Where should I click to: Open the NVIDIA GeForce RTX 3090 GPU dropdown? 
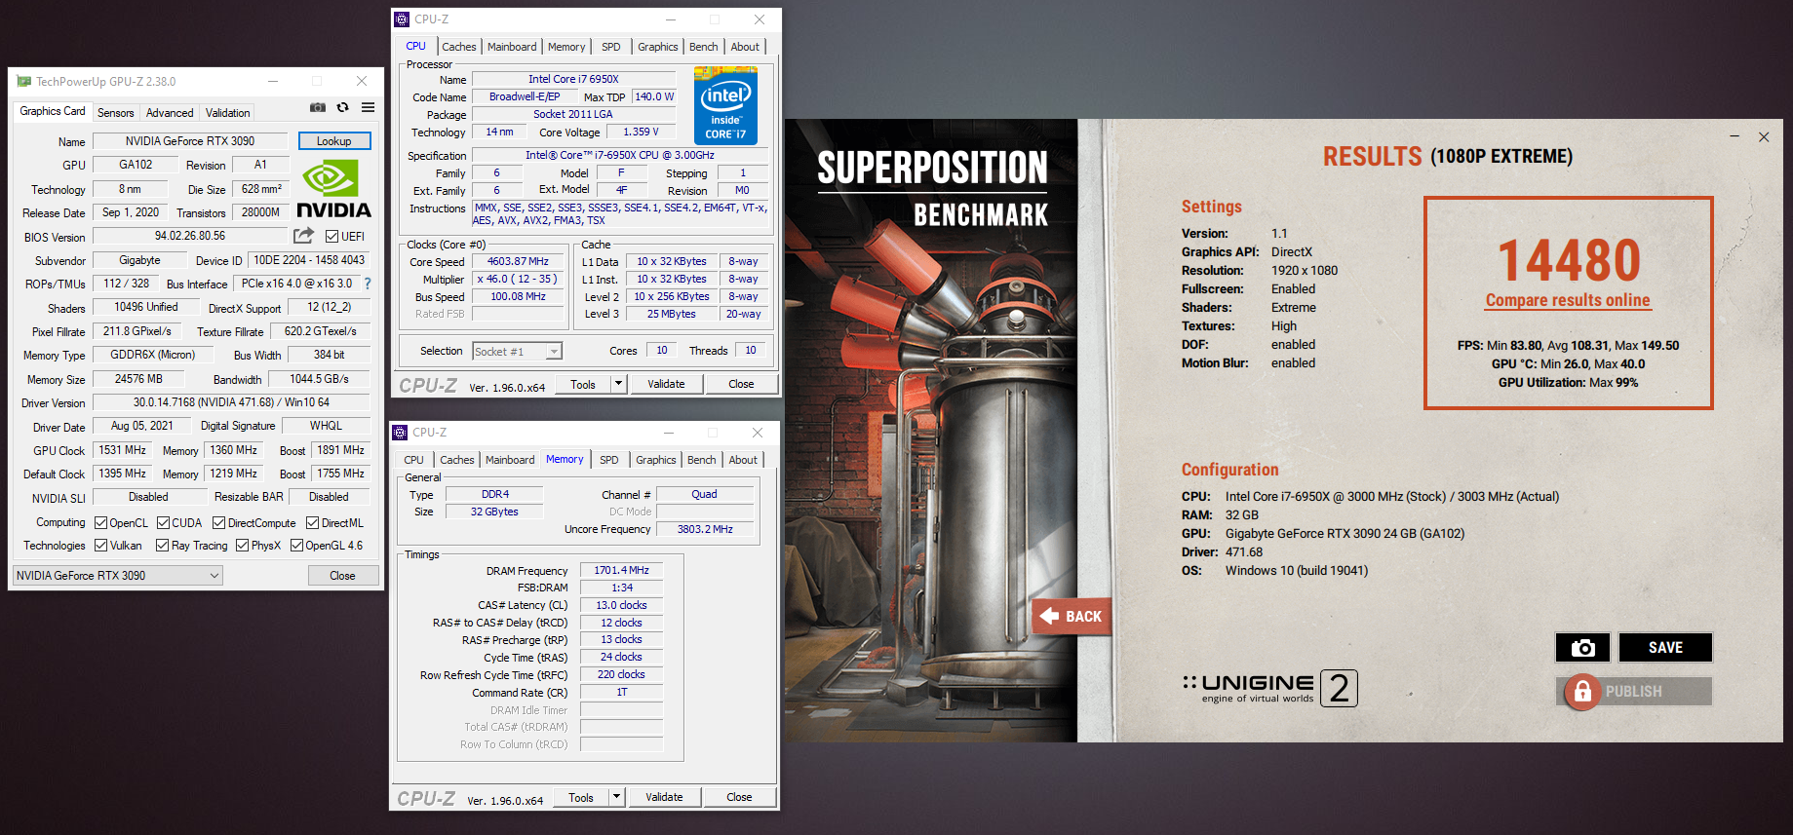tap(118, 576)
